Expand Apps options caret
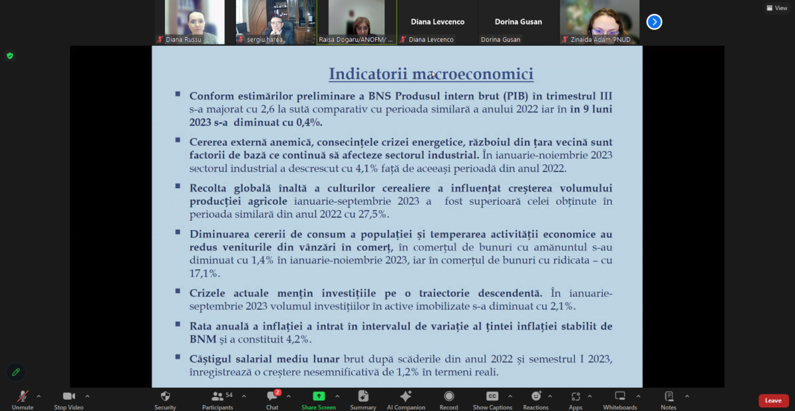The width and height of the screenshot is (795, 411). pos(590,396)
